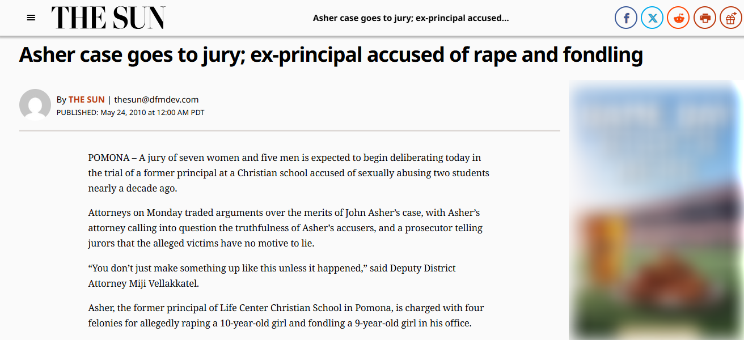744x340 pixels.
Task: Open the blurred advertisement on the right
Action: tap(656, 210)
